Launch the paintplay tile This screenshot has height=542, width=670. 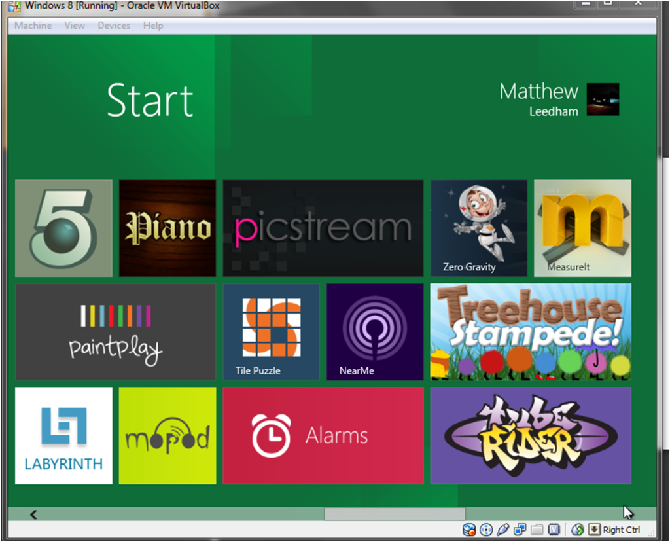115,331
